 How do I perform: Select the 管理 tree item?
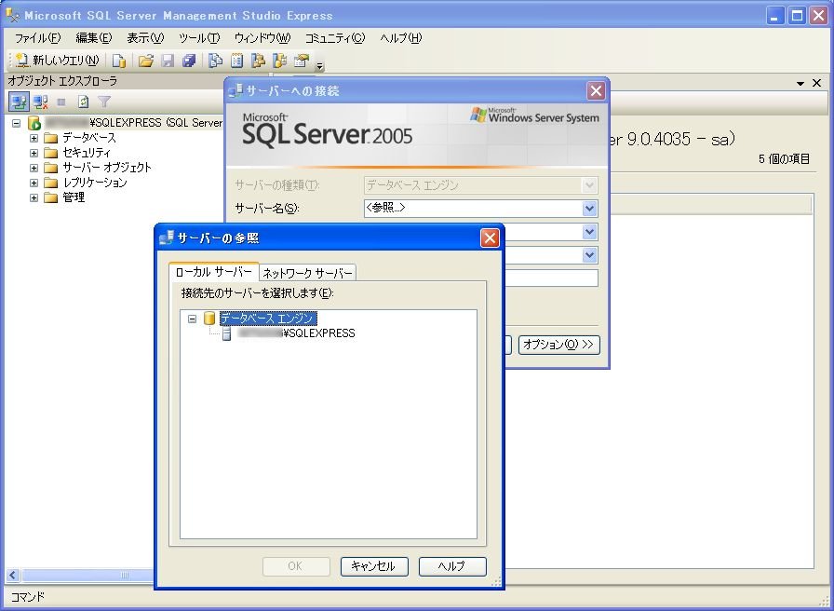[74, 197]
